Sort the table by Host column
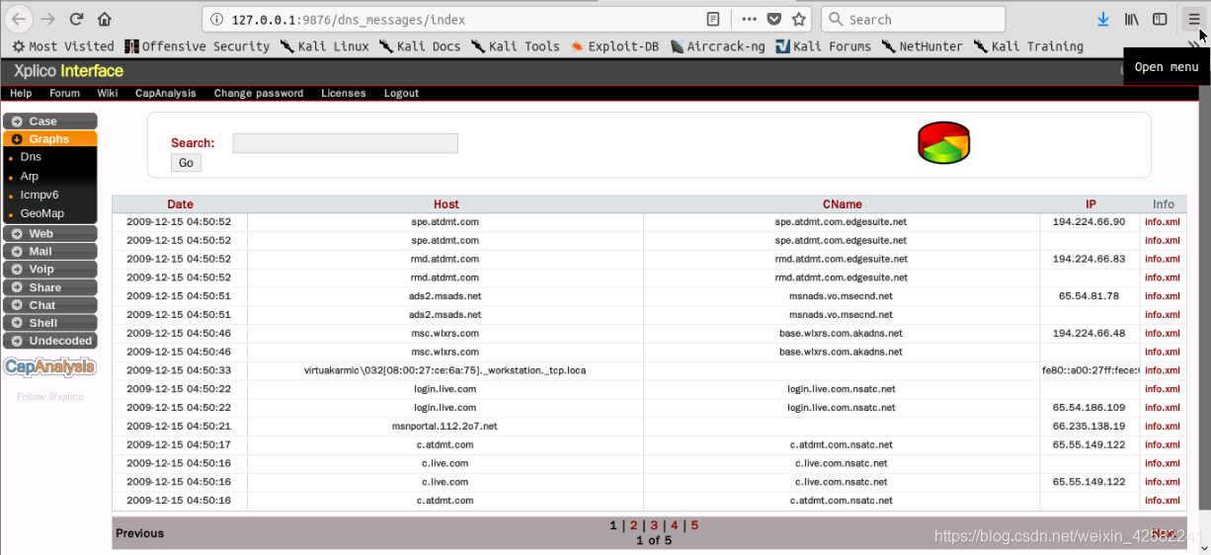 [x=446, y=204]
